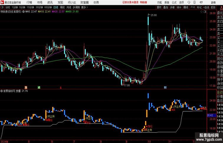Click the 返回 back button
Screen dimensions: 223x143
[213, 7]
